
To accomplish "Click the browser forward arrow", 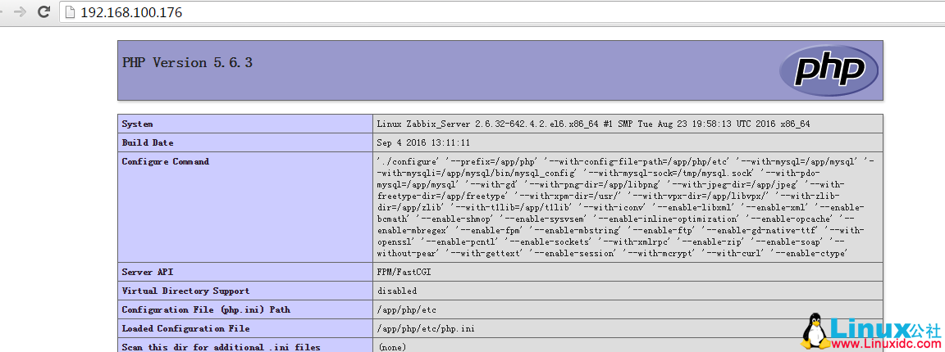I will 20,11.
